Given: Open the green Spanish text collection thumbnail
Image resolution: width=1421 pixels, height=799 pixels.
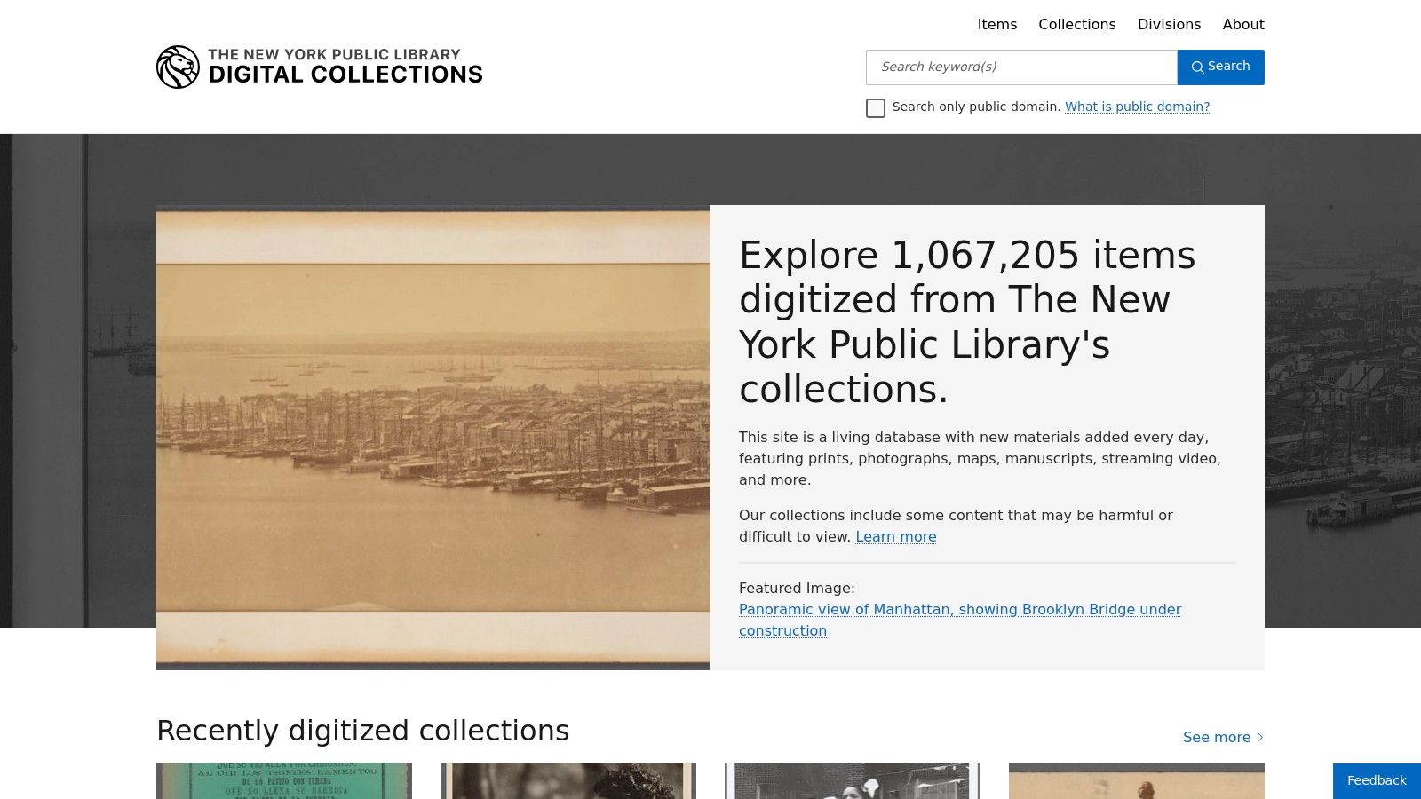Looking at the screenshot, I should tap(284, 780).
